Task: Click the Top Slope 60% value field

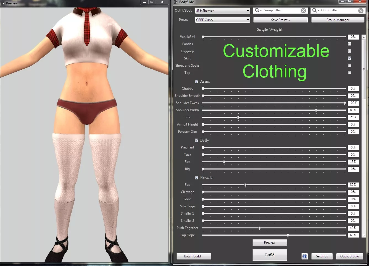Action: click(x=353, y=235)
